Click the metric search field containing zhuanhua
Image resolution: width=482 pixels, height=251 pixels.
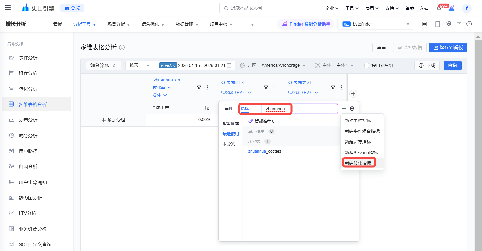(x=299, y=109)
